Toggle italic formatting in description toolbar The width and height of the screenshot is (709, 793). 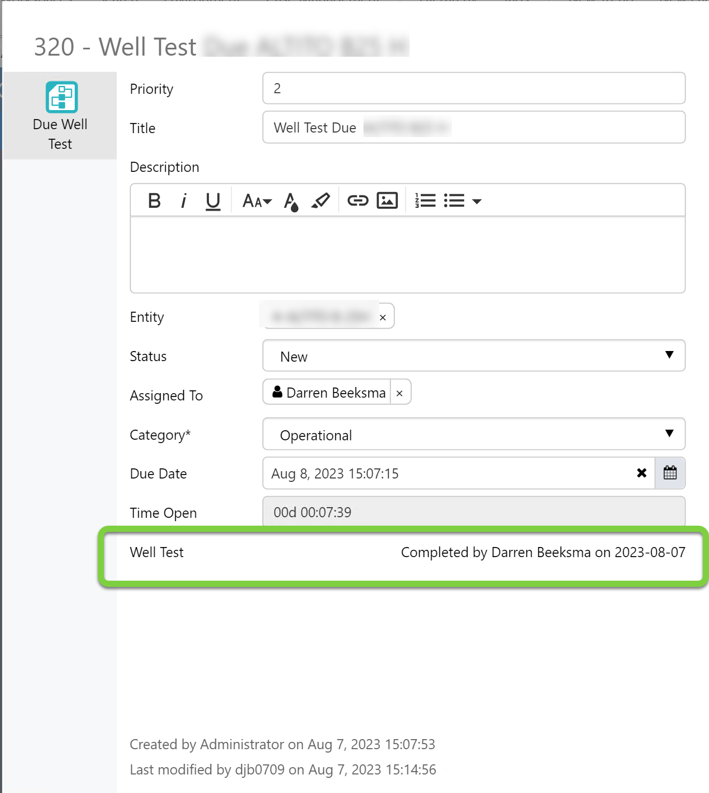(183, 200)
